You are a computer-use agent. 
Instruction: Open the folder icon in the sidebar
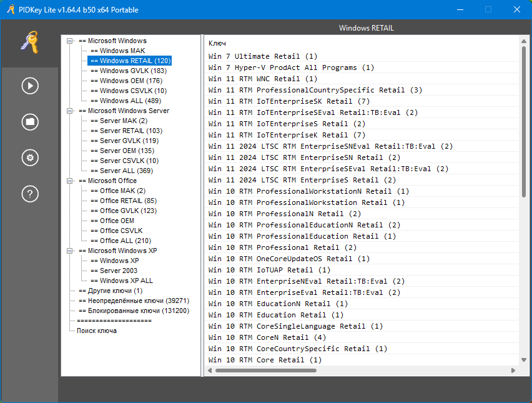tap(30, 122)
